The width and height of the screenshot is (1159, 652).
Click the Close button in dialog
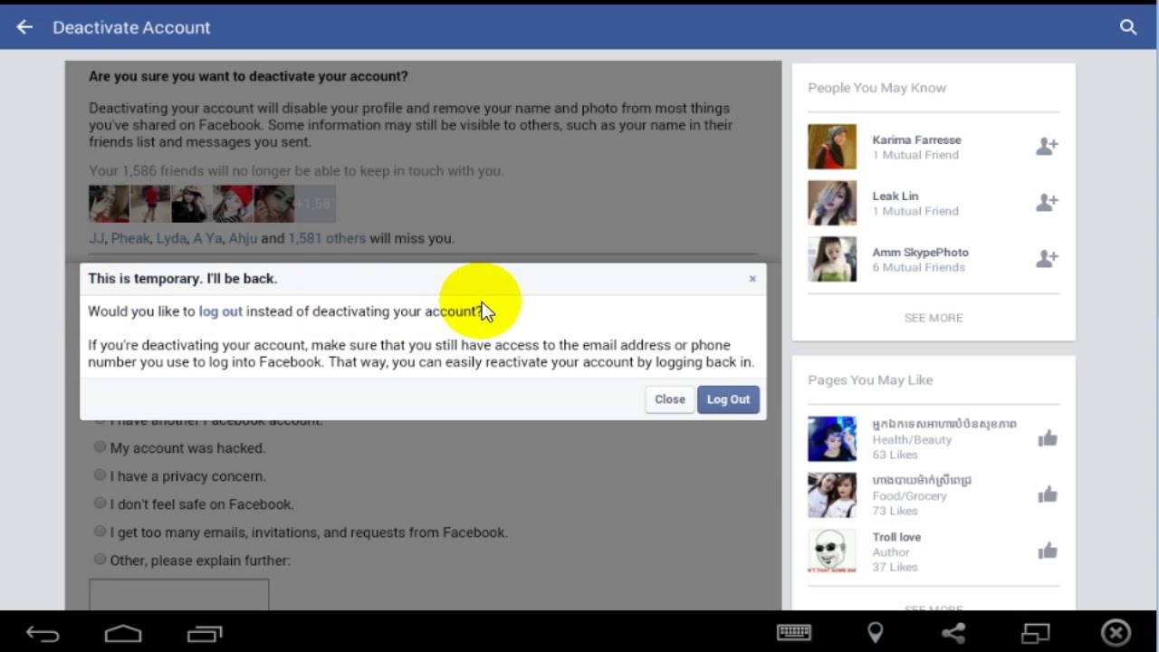[x=670, y=399]
